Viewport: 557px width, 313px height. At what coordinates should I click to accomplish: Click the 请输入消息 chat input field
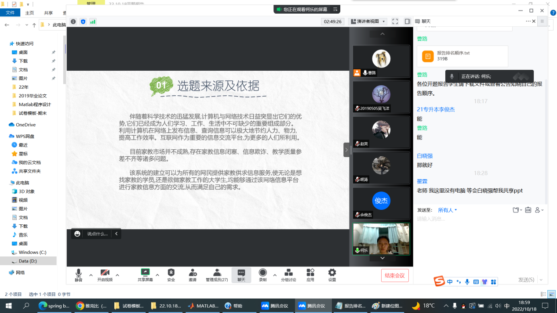(479, 219)
